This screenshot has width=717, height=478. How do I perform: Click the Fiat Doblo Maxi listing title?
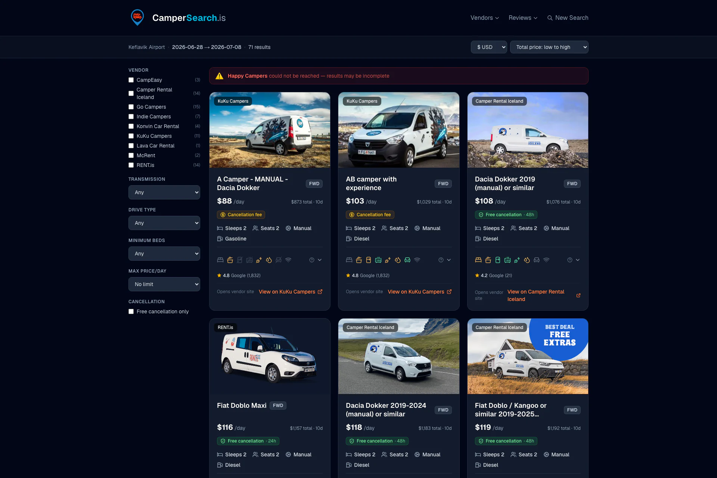[x=242, y=406]
